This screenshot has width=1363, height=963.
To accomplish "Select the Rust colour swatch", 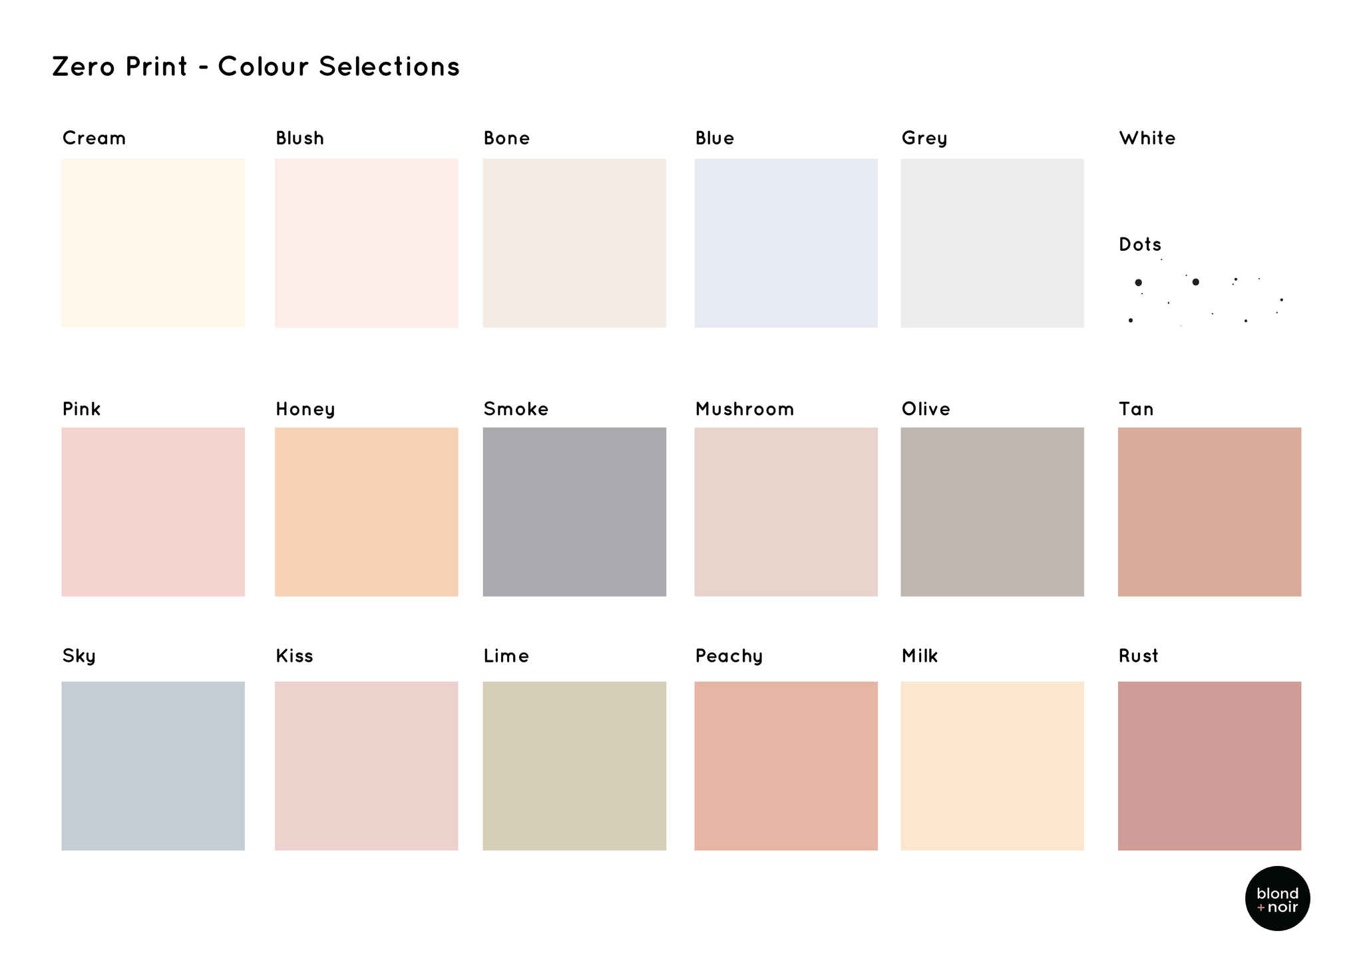I will pyautogui.click(x=1210, y=766).
